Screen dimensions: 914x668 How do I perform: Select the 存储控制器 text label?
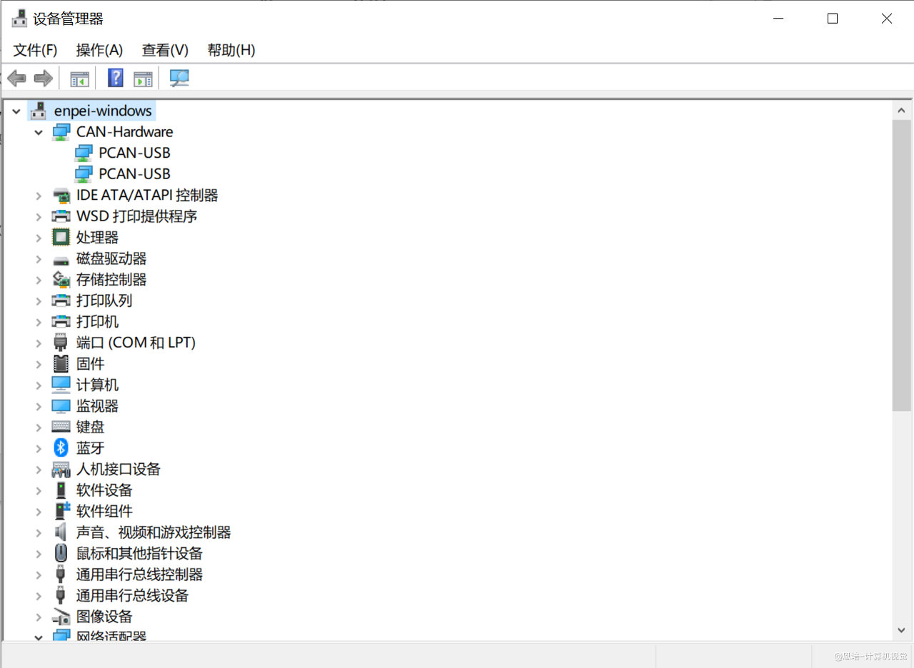pyautogui.click(x=111, y=280)
